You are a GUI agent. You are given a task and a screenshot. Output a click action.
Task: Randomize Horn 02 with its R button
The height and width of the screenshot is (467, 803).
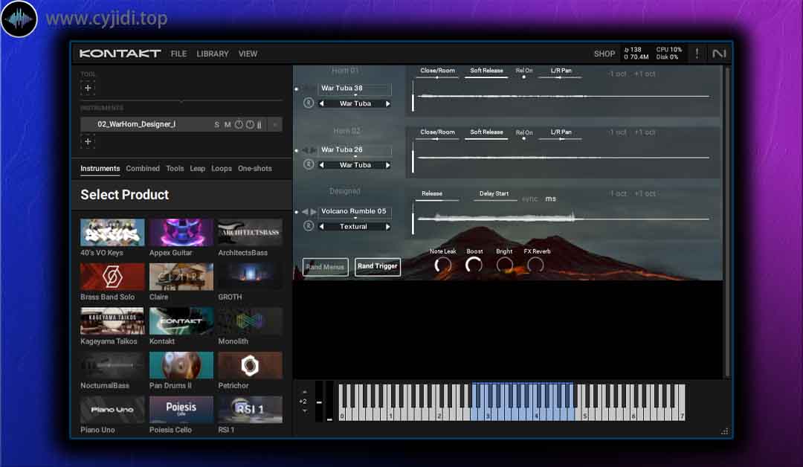(309, 164)
